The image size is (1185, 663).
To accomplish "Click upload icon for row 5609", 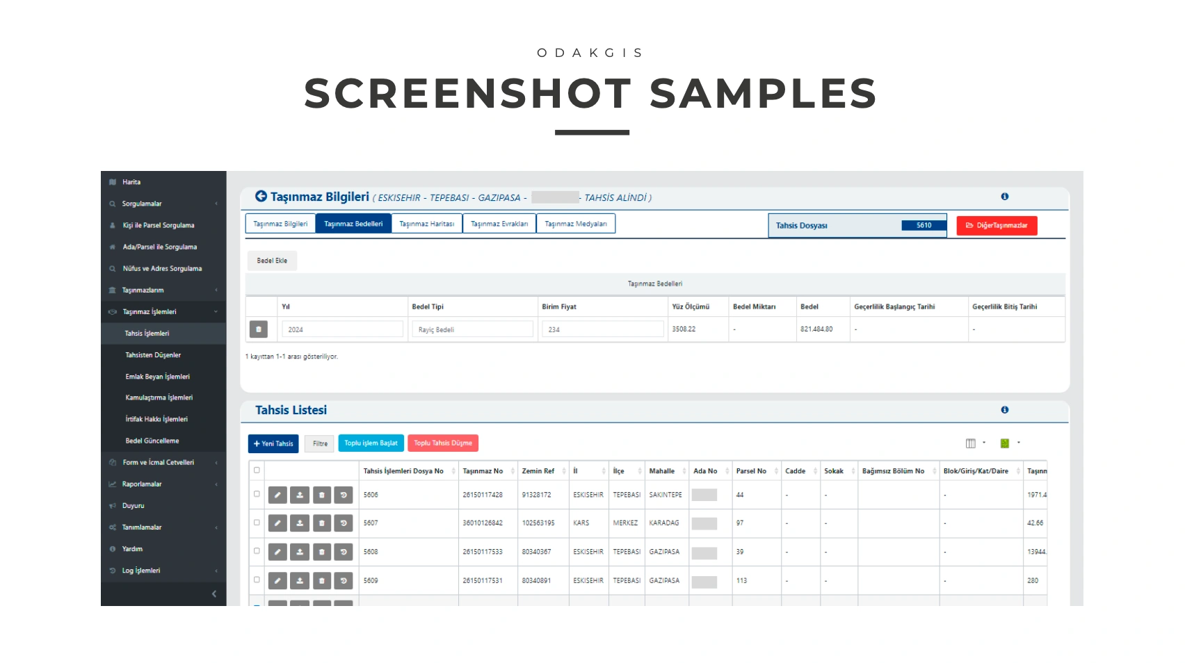I will [300, 580].
